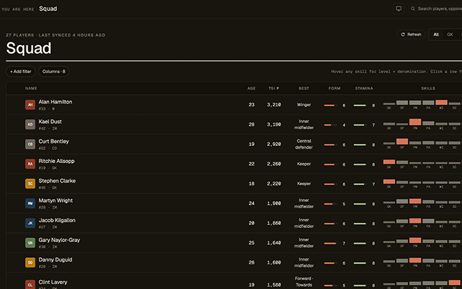Click TSI value 2,920
Viewport: 462px width, 289px height.
[274, 144]
